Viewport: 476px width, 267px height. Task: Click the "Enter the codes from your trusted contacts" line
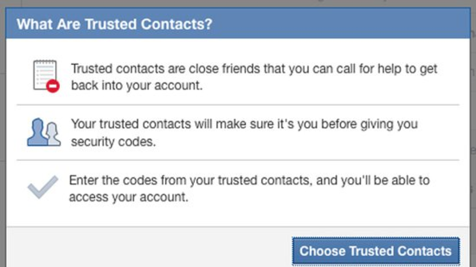[249, 181]
